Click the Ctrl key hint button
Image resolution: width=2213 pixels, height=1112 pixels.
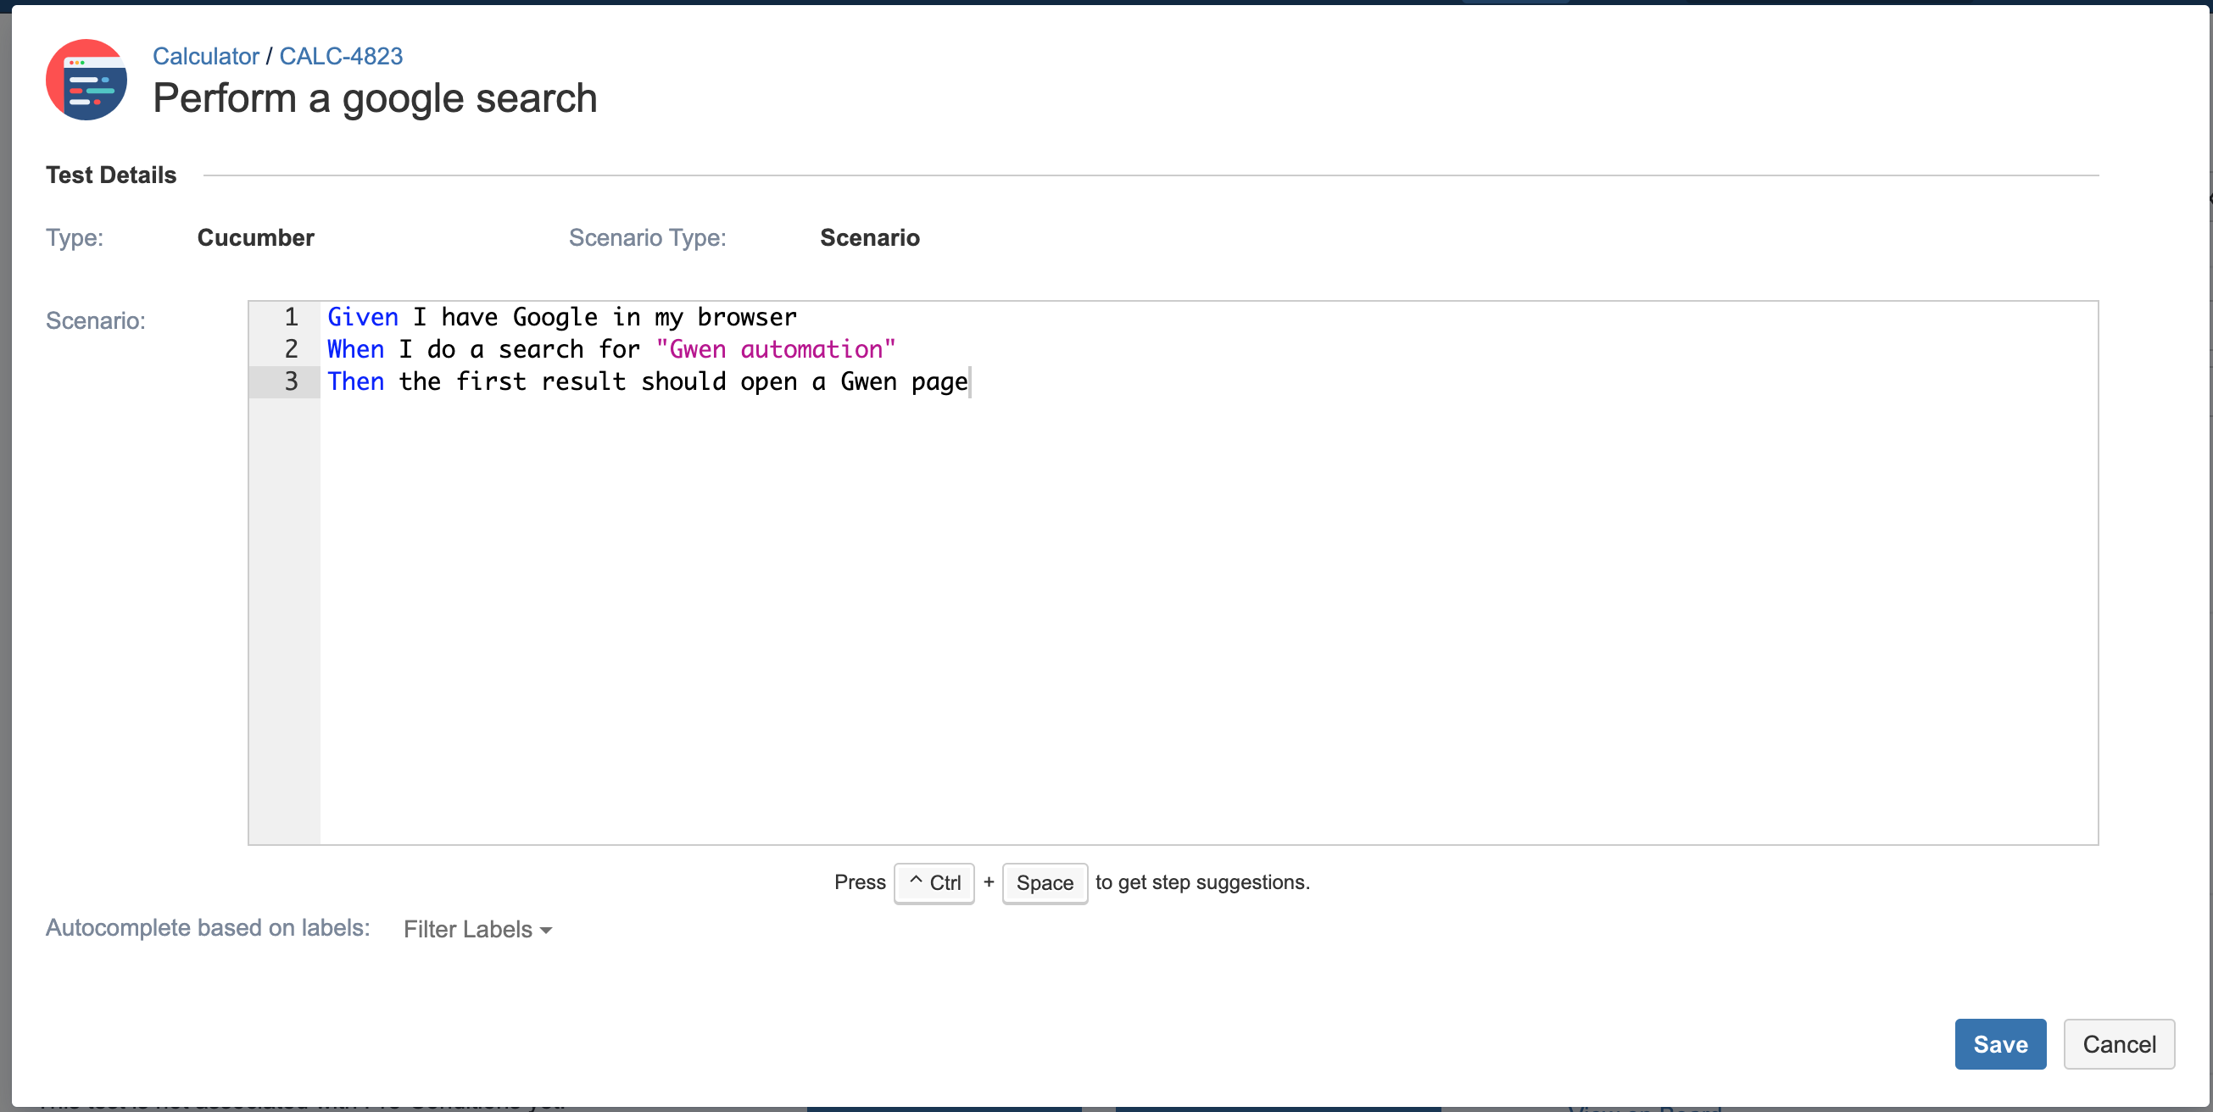[x=934, y=882]
